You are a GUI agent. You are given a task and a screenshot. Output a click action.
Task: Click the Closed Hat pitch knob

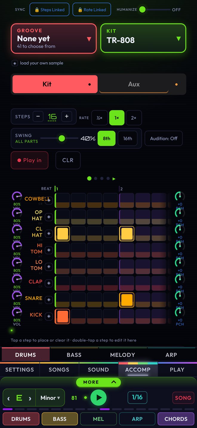[180, 230]
